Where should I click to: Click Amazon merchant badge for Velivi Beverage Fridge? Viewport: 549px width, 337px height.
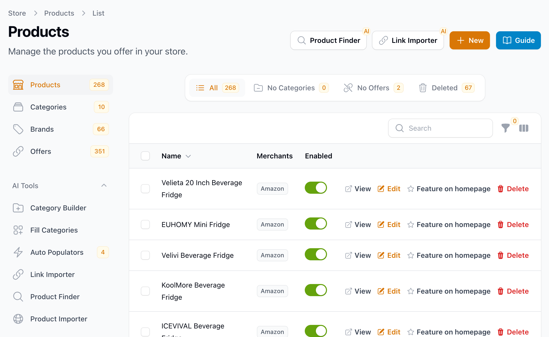tap(272, 255)
